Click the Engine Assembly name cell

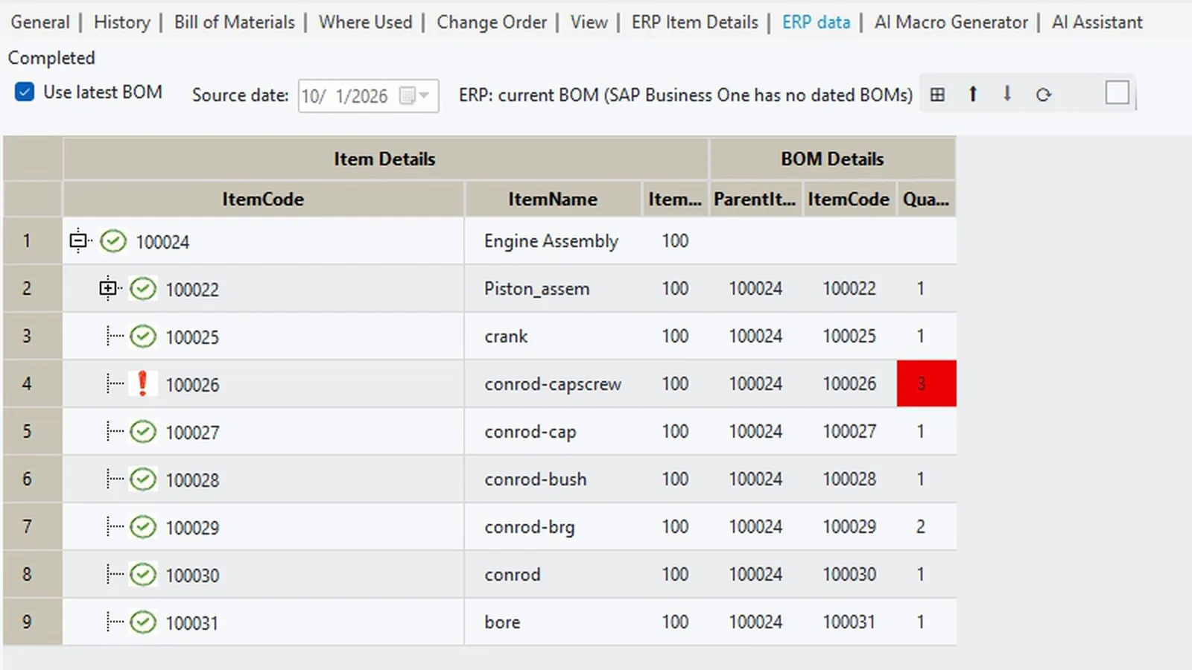(x=553, y=240)
